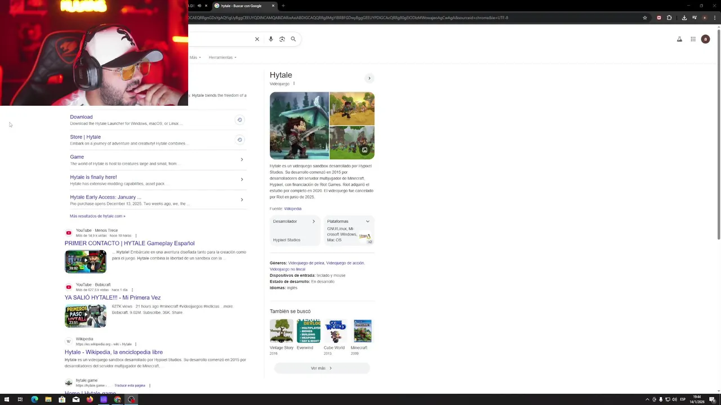Mute the audio icon on the first tab
721x405 pixels.
199,6
